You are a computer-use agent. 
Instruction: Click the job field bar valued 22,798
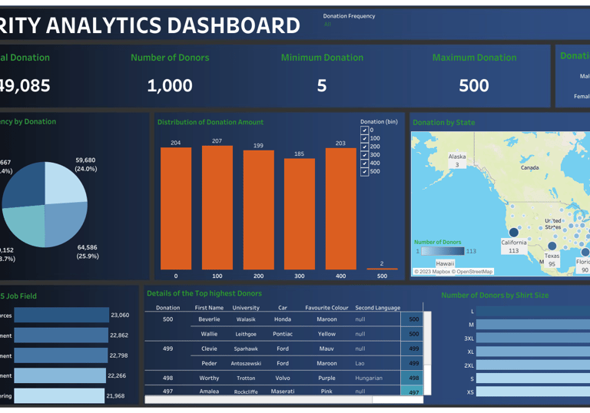[x=61, y=355]
